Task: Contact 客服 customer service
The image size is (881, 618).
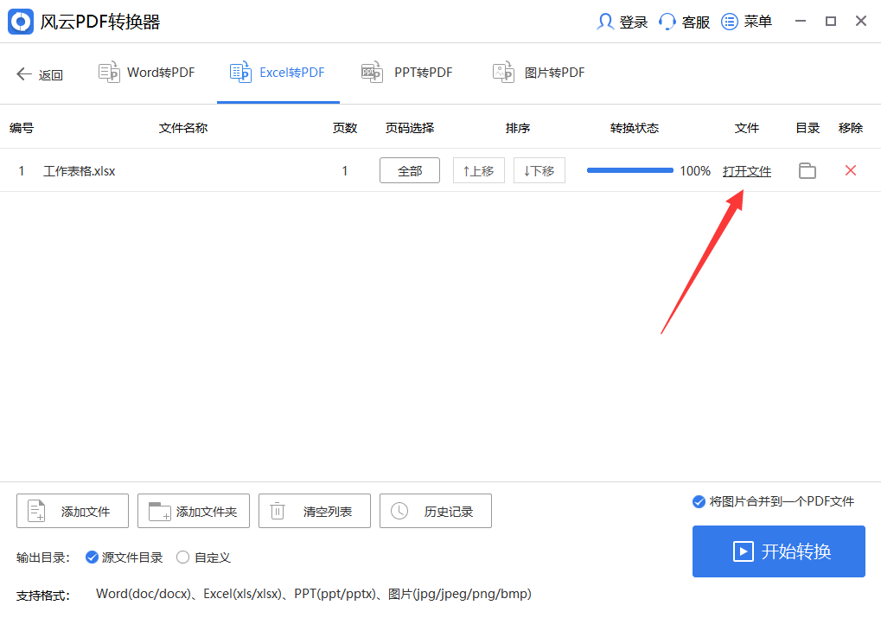Action: [x=685, y=22]
